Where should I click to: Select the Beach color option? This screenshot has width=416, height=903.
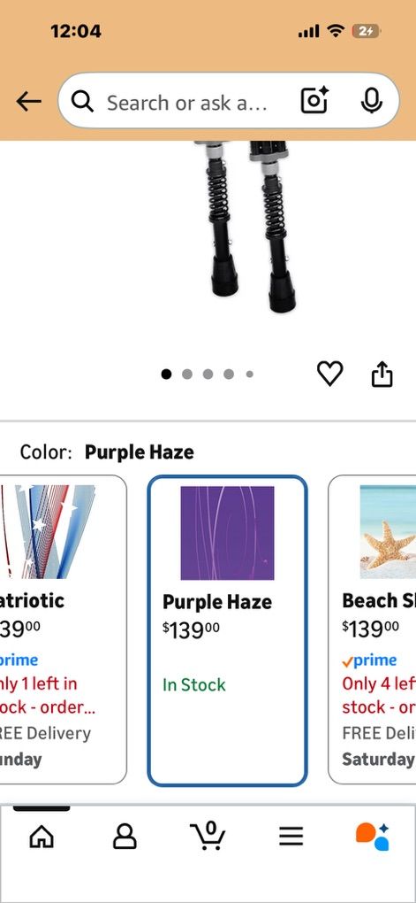pos(373,629)
